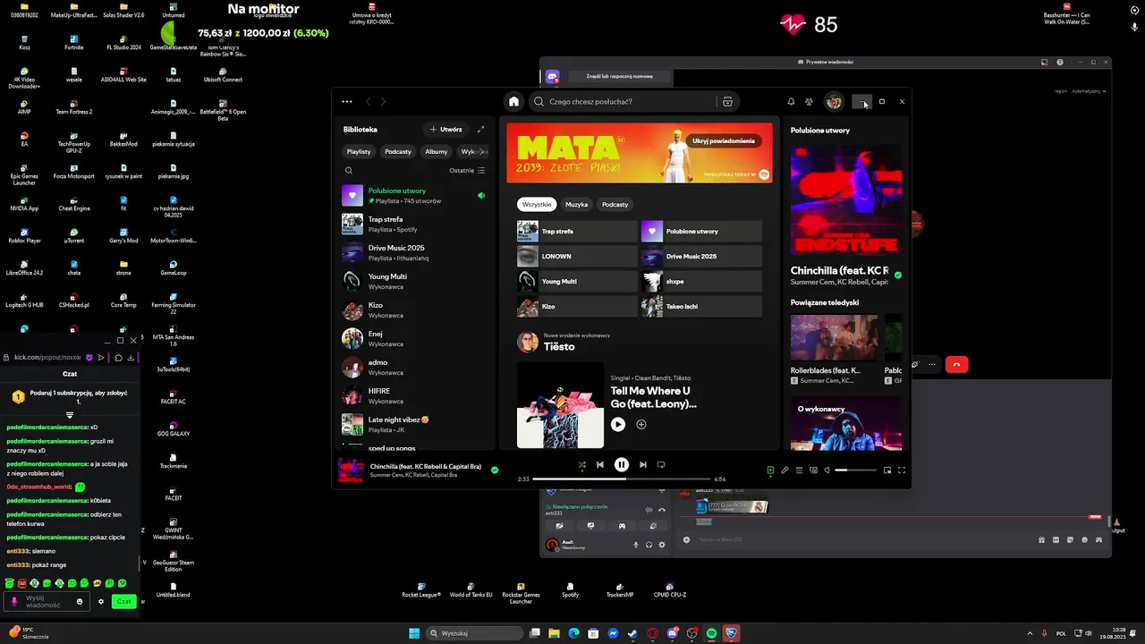Open emoji picker in Kick chat

(x=80, y=601)
